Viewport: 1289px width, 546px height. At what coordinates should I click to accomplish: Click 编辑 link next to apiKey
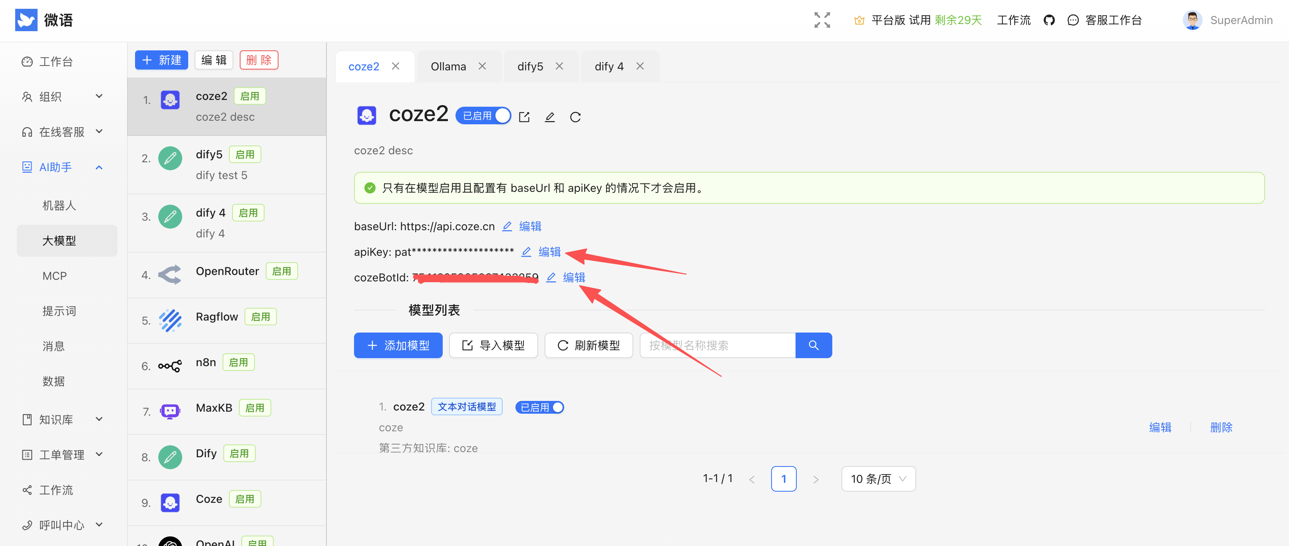(549, 252)
